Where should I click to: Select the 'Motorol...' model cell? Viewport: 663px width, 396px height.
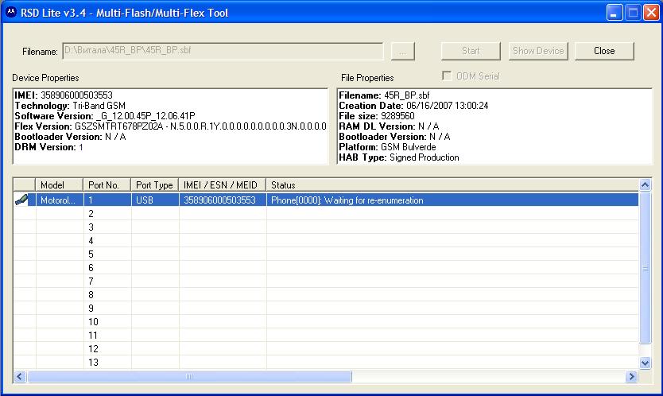59,200
